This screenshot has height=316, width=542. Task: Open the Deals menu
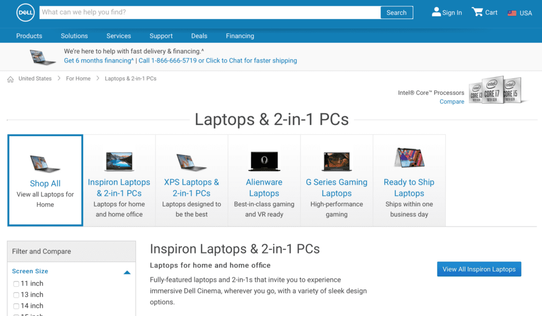tap(199, 36)
